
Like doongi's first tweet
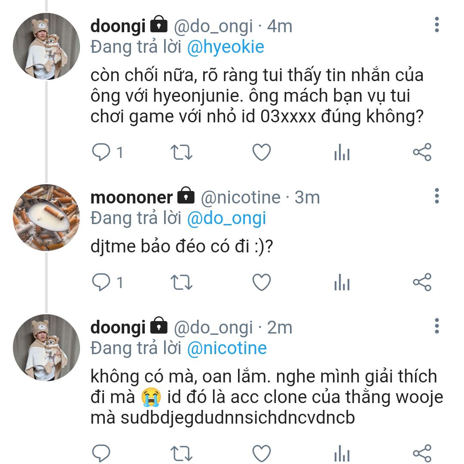coord(261,152)
